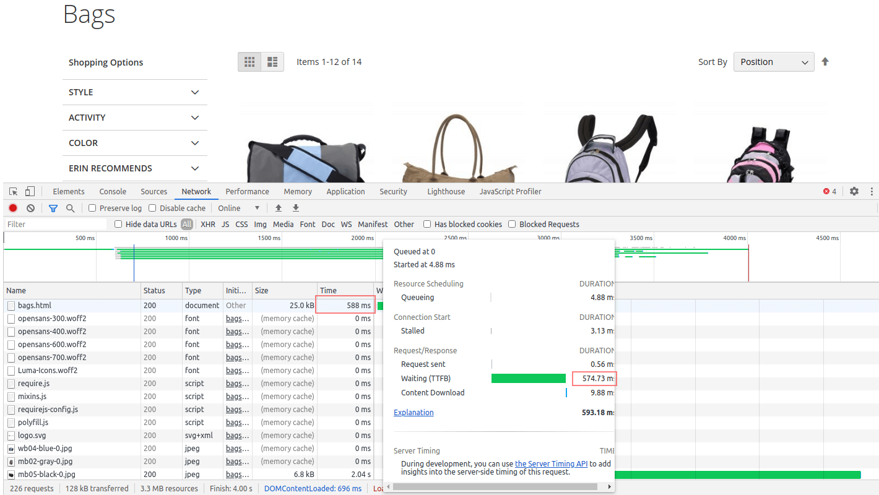Export HAR file with the download arrow icon
Screen dimensions: 879x495
coord(295,208)
